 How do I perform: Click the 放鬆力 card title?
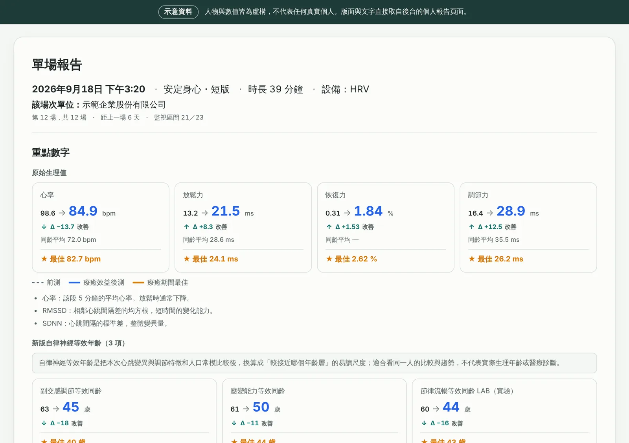coord(193,195)
